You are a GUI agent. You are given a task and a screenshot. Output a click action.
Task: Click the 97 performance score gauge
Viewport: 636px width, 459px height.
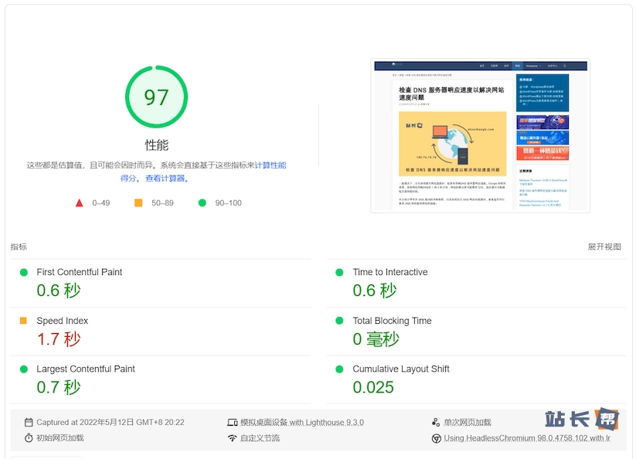click(156, 97)
